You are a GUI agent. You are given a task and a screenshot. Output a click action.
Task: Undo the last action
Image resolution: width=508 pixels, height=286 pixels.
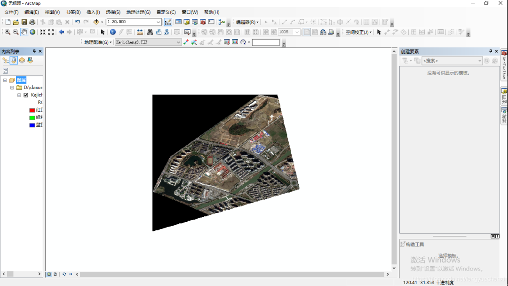78,22
